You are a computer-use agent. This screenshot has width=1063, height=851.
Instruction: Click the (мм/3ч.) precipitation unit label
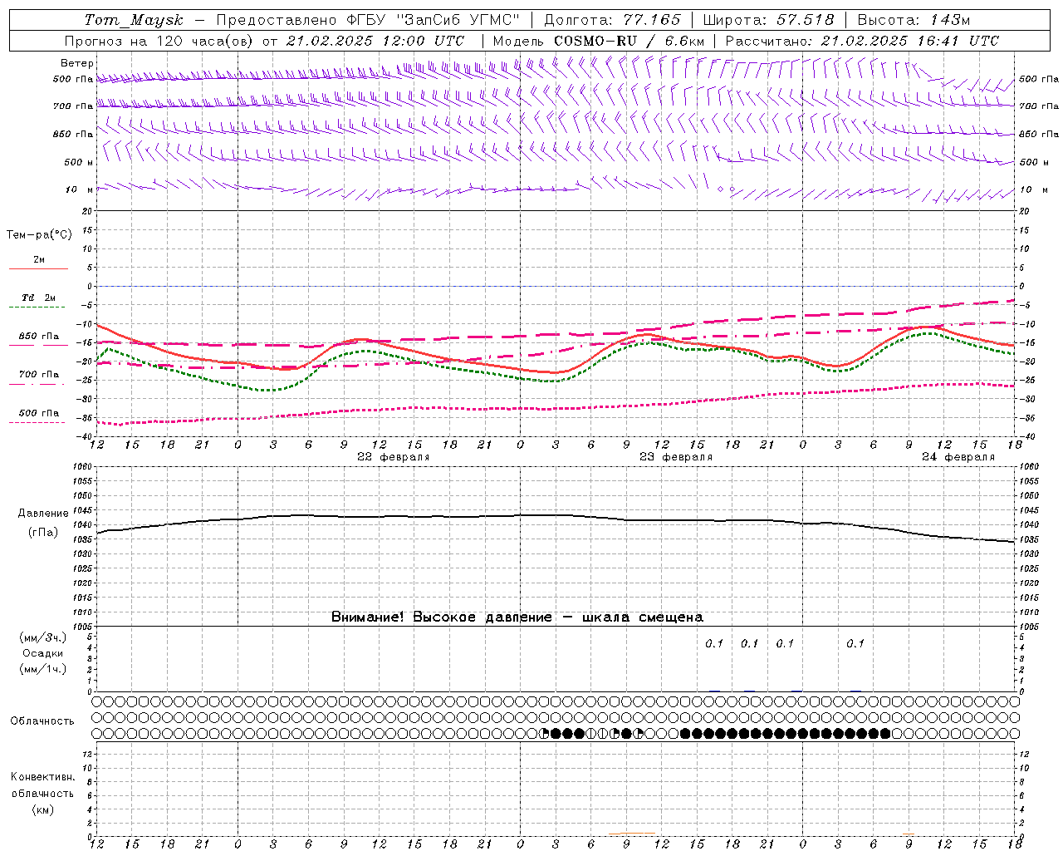tap(43, 638)
